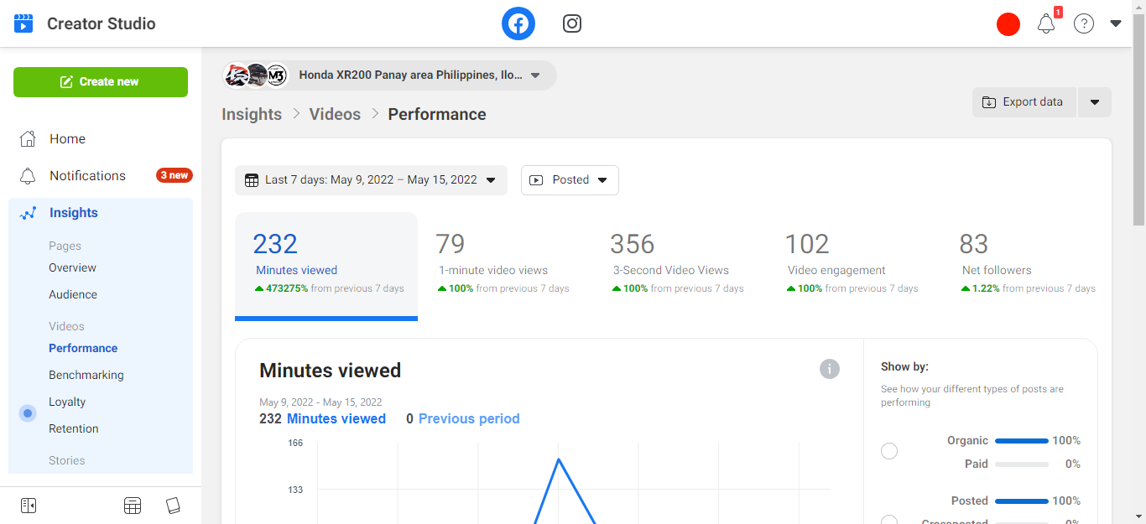1146x524 pixels.
Task: Open the notifications bell in header
Action: click(1046, 24)
